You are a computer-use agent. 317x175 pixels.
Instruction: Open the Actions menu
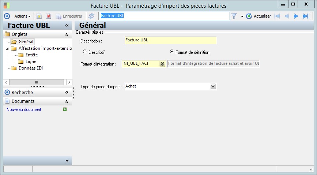pyautogui.click(x=22, y=16)
